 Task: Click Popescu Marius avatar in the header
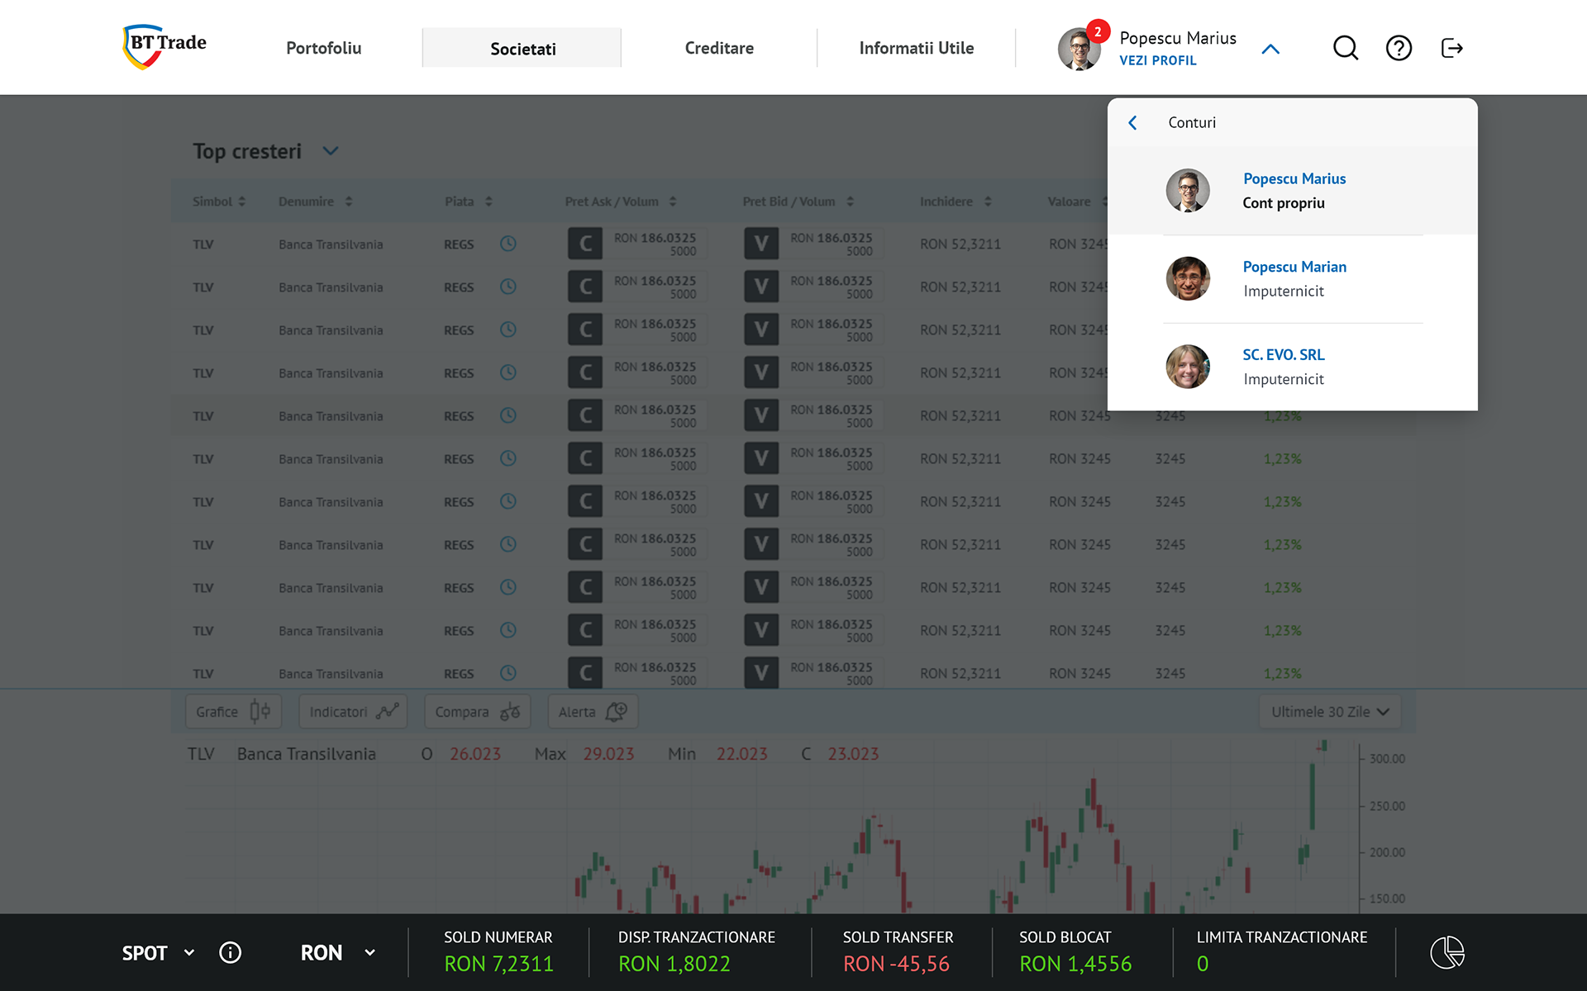click(1079, 50)
